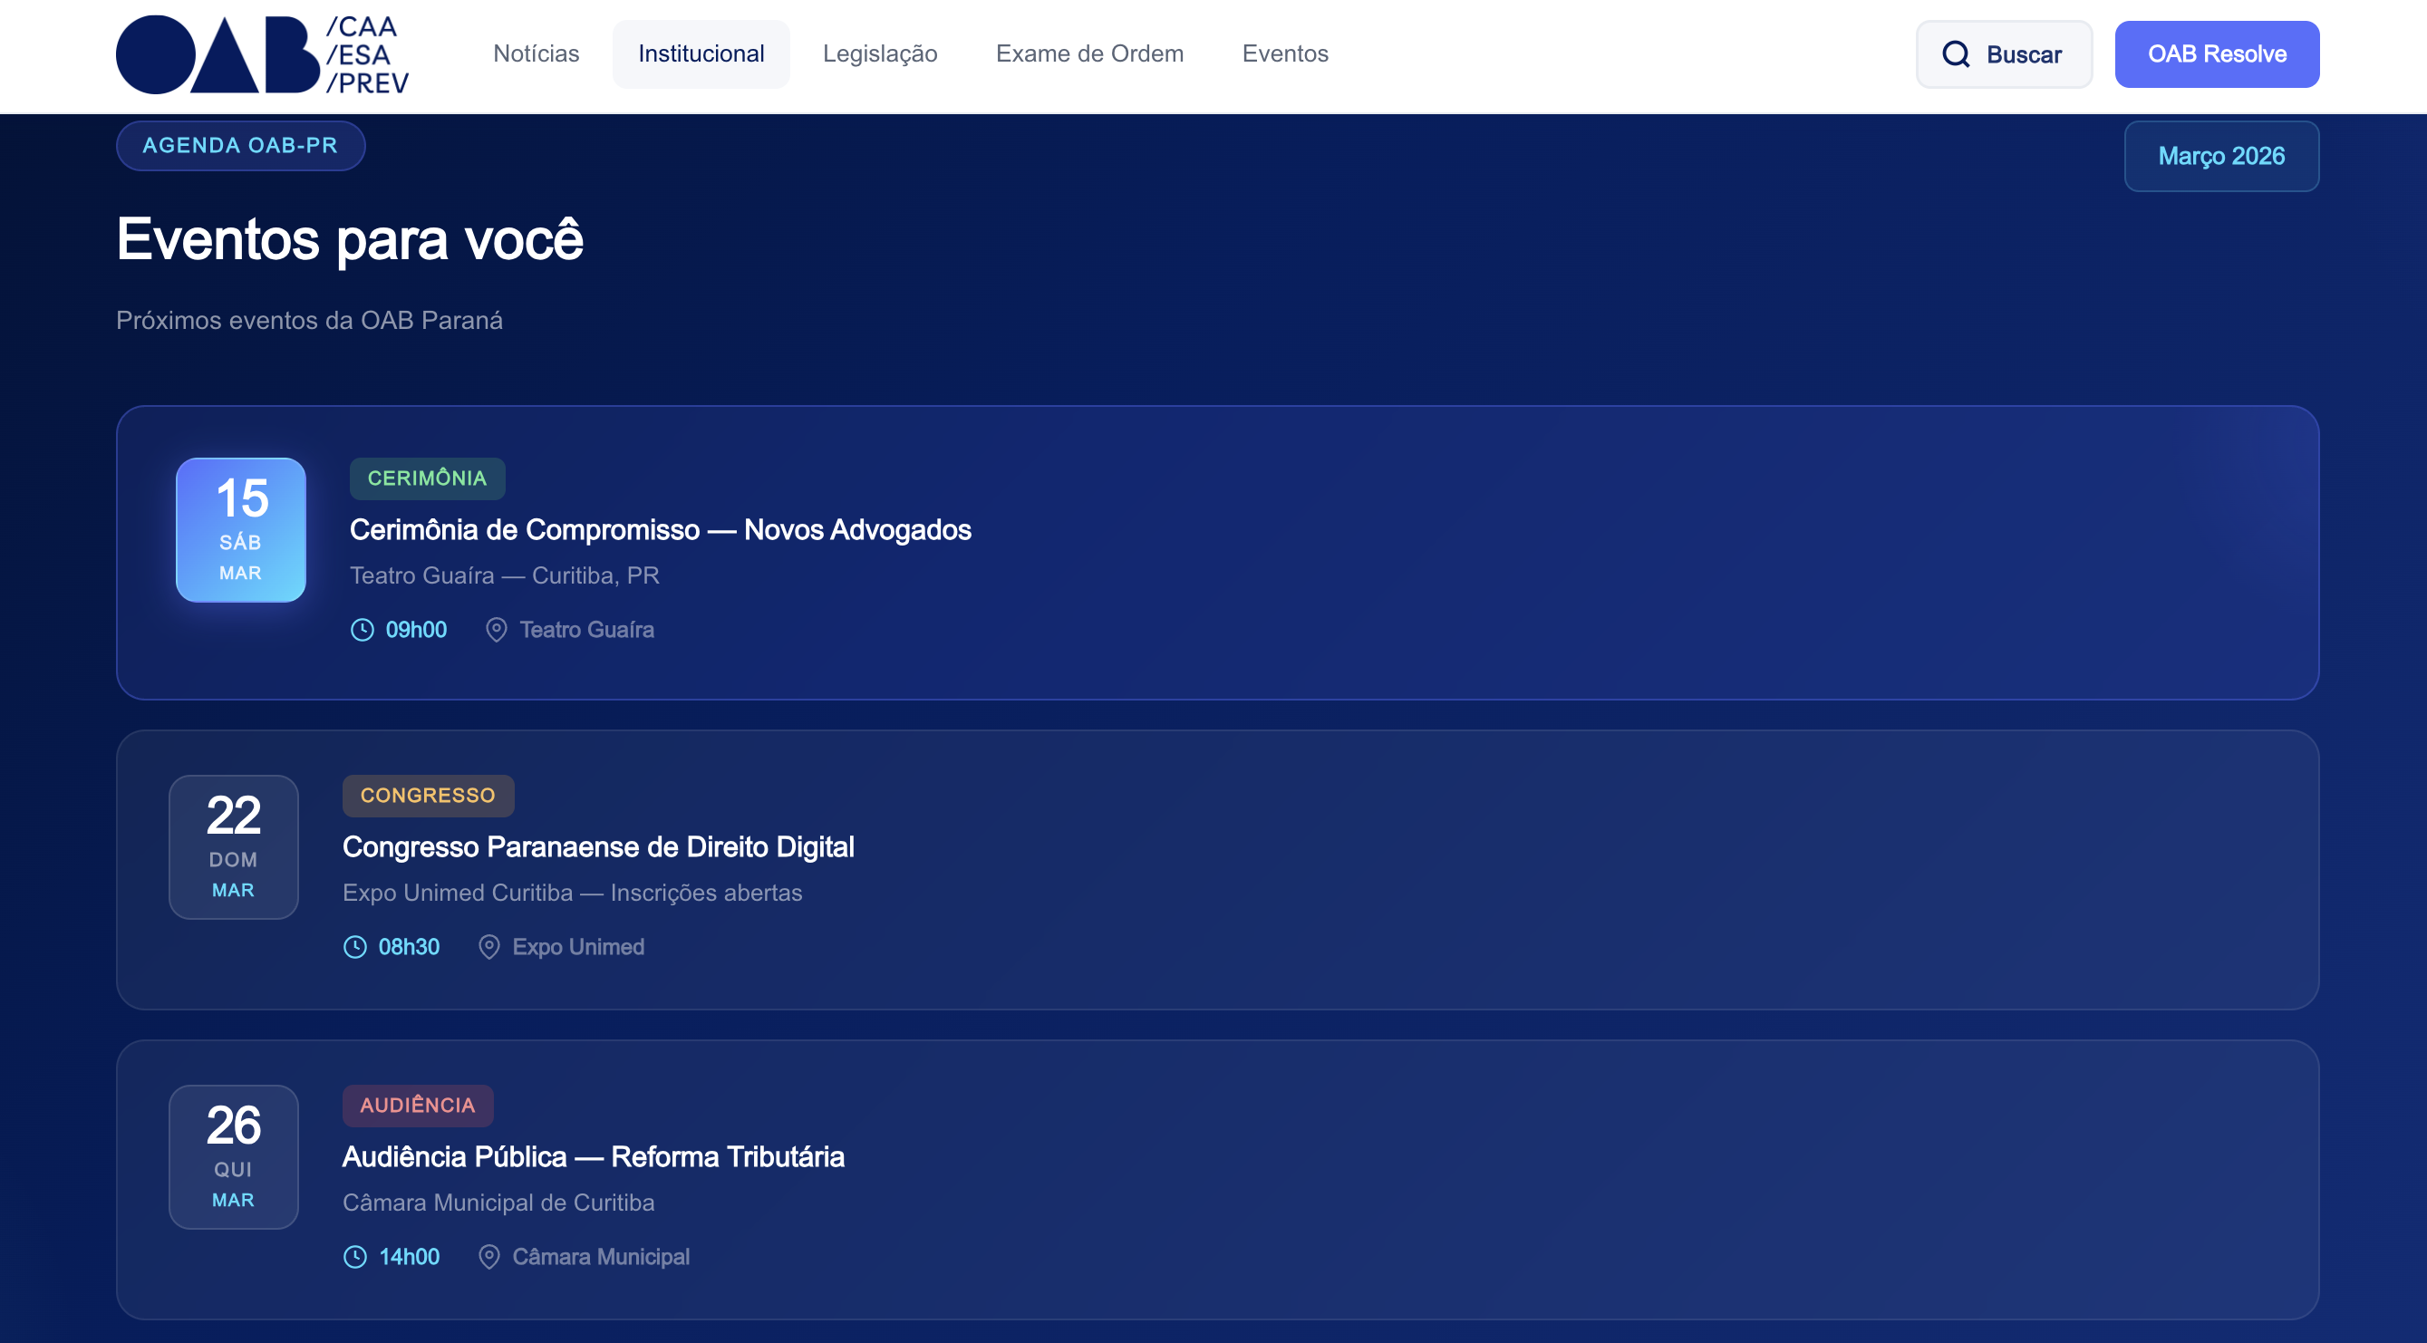The height and width of the screenshot is (1343, 2427).
Task: Click the location pin beside Câmara Municipal
Action: click(489, 1257)
